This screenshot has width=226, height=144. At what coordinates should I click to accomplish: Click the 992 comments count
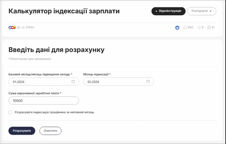(190, 28)
